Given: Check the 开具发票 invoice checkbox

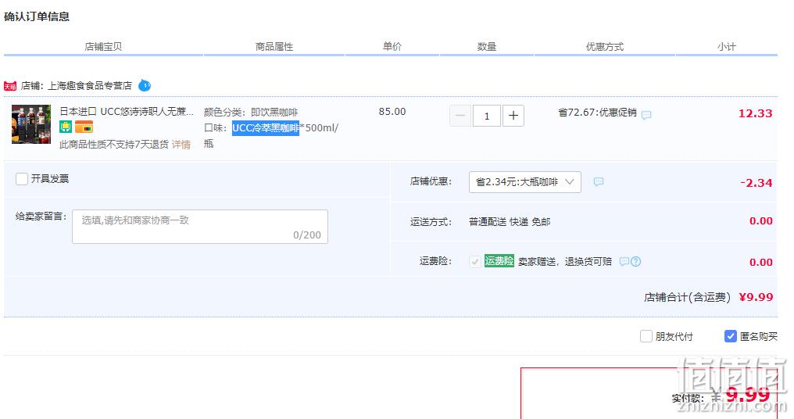Looking at the screenshot, I should click(x=22, y=179).
